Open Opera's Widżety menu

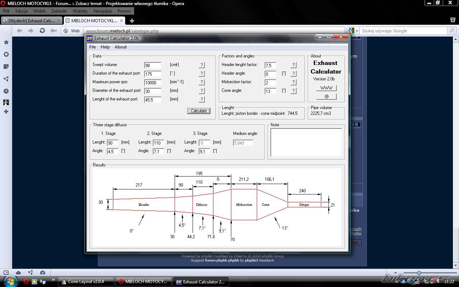pyautogui.click(x=80, y=11)
